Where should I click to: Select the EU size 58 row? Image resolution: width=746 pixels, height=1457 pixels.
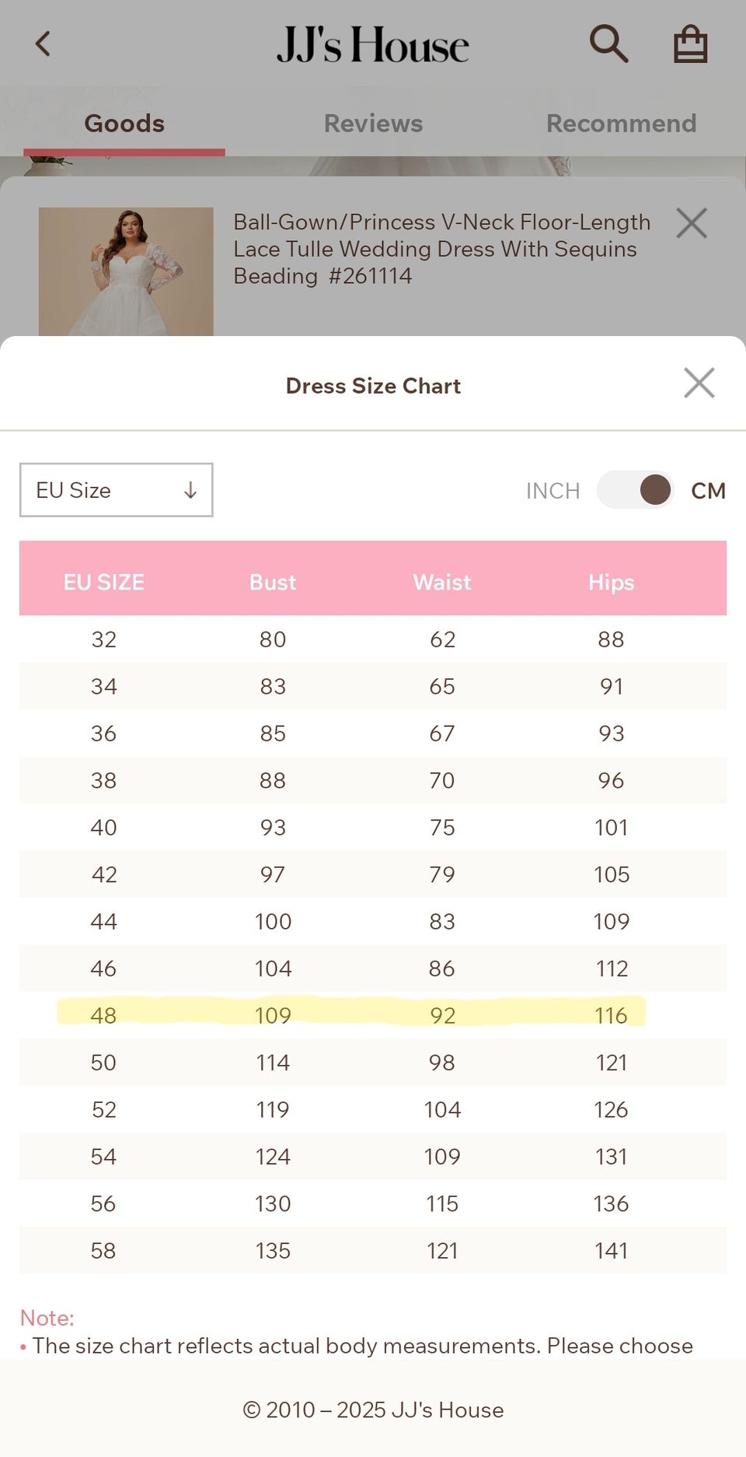pos(373,1250)
